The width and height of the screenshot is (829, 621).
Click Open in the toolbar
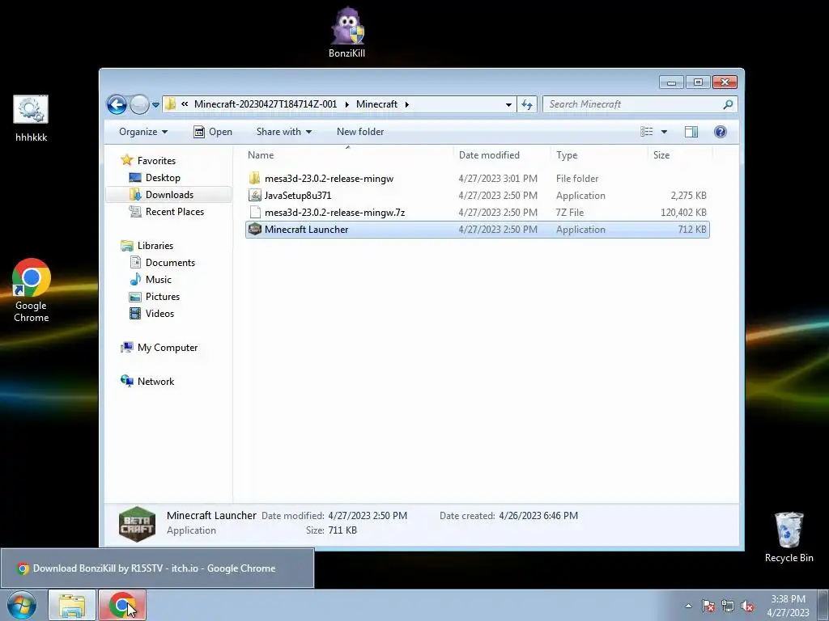(213, 132)
